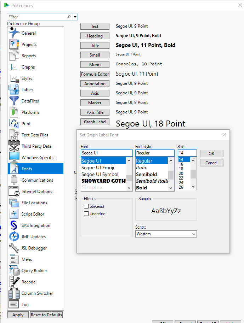This screenshot has height=323, width=244.
Task: Select the Tables preference icon
Action: (x=14, y=90)
